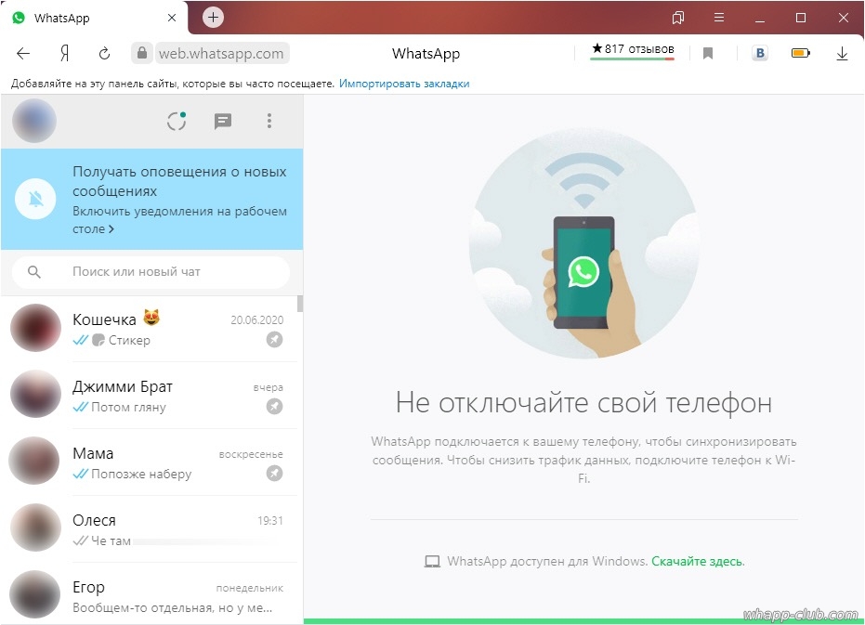This screenshot has height=625, width=865.
Task: Click Егор's profile picture
Action: coord(34,594)
